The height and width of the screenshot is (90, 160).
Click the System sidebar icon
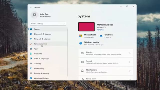[31, 29]
